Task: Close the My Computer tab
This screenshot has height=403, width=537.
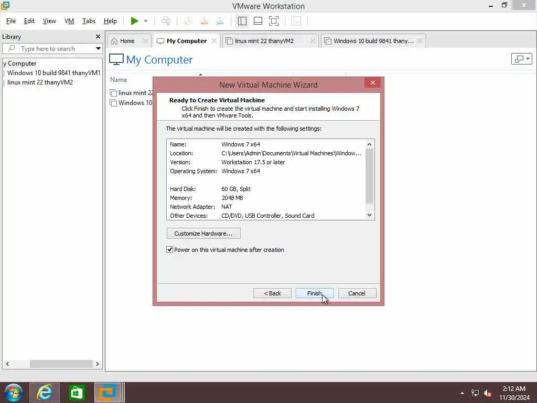Action: pyautogui.click(x=214, y=41)
